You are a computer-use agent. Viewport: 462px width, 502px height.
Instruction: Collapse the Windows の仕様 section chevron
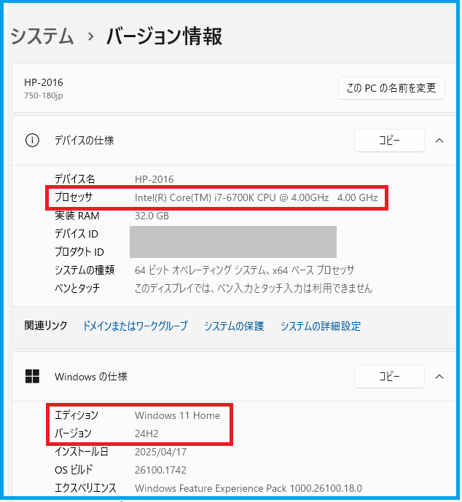pos(439,377)
